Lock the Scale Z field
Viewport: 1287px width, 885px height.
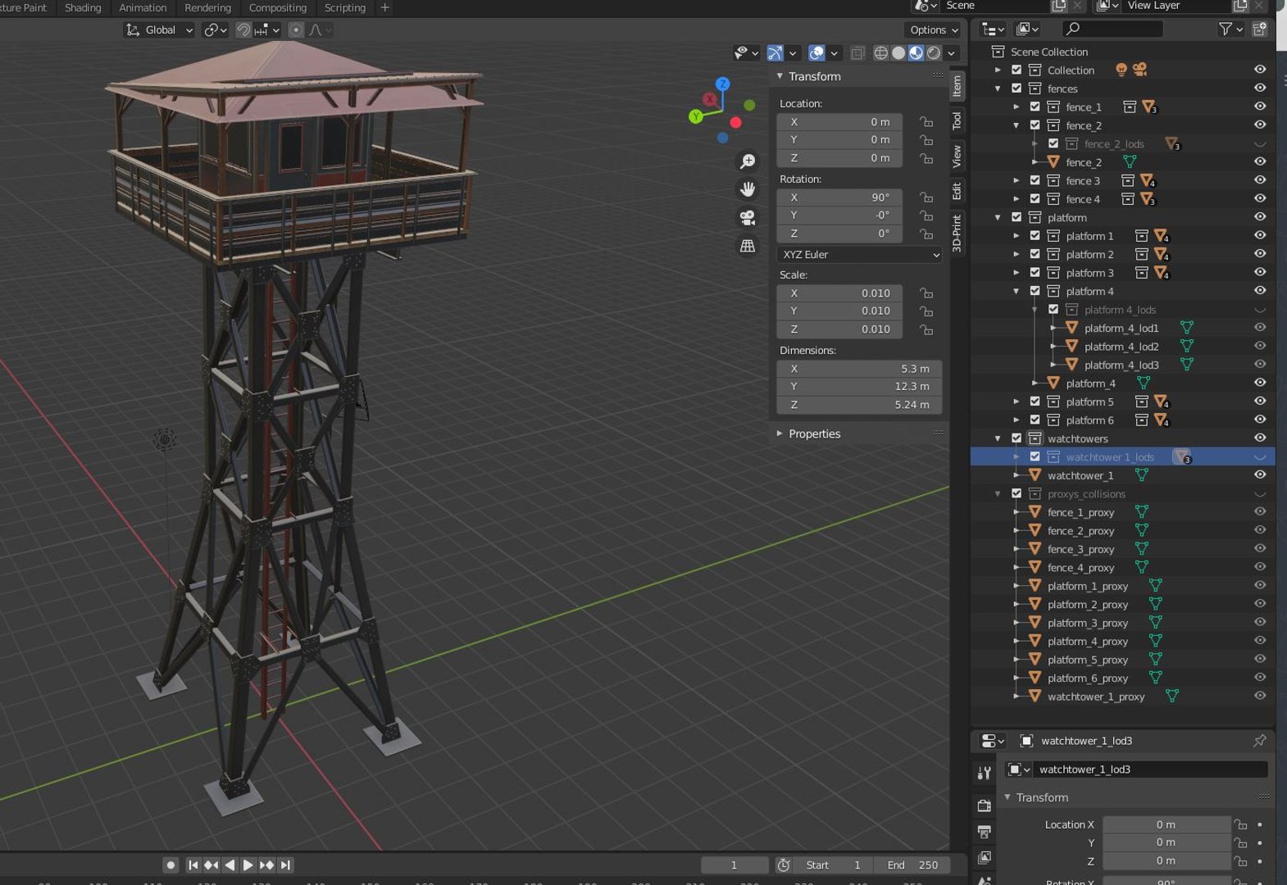pos(926,329)
